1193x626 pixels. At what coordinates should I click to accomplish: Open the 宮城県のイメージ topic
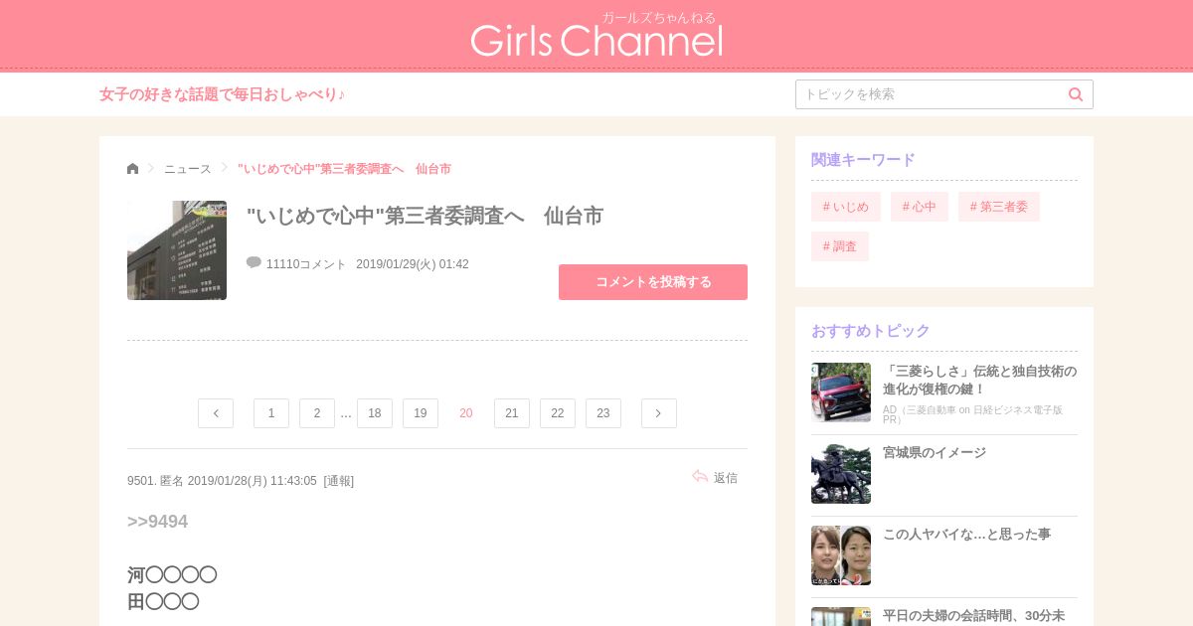point(935,452)
